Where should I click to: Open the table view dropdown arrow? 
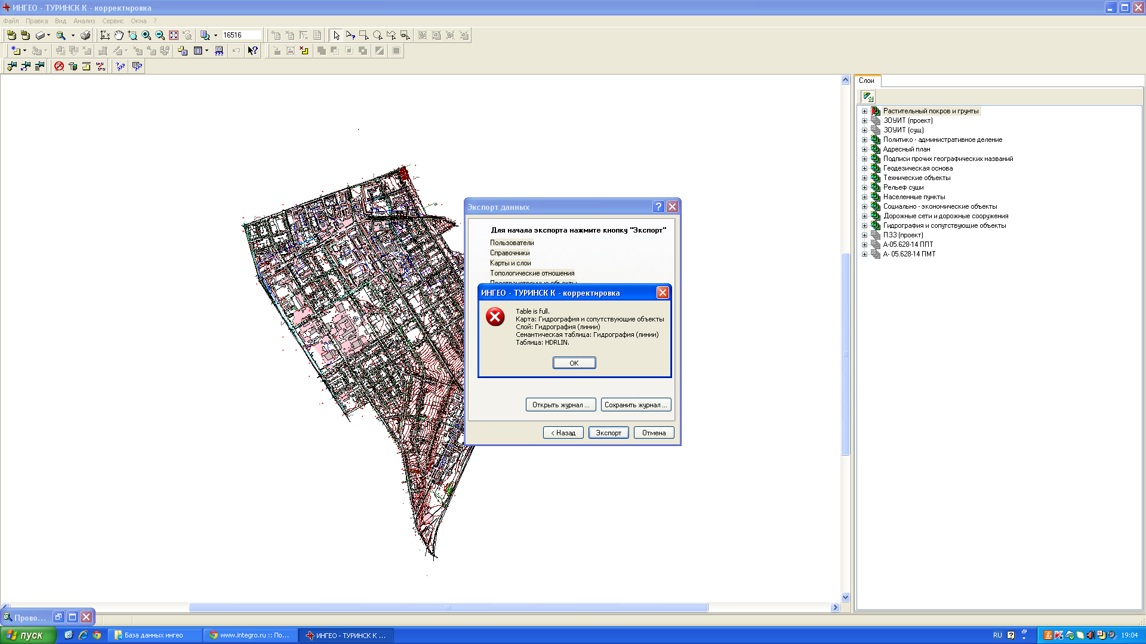point(207,51)
